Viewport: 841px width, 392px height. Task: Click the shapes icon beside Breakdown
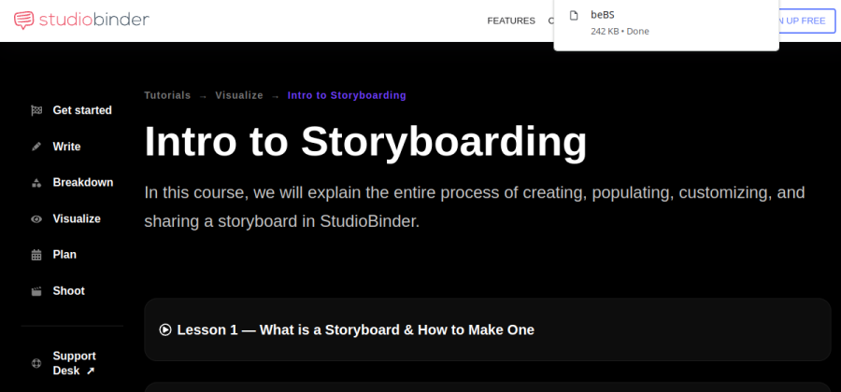[x=36, y=183]
